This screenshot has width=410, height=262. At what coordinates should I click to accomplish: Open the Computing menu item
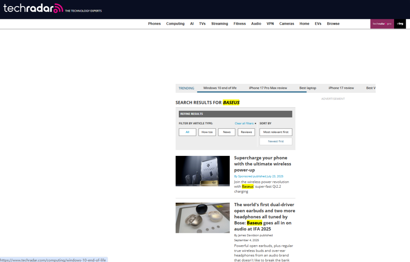(175, 24)
